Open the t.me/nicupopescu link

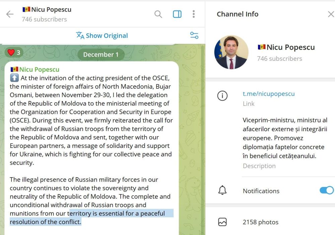click(x=269, y=94)
